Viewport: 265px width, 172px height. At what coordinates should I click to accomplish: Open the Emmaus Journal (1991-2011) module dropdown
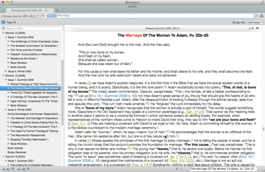[21, 16]
